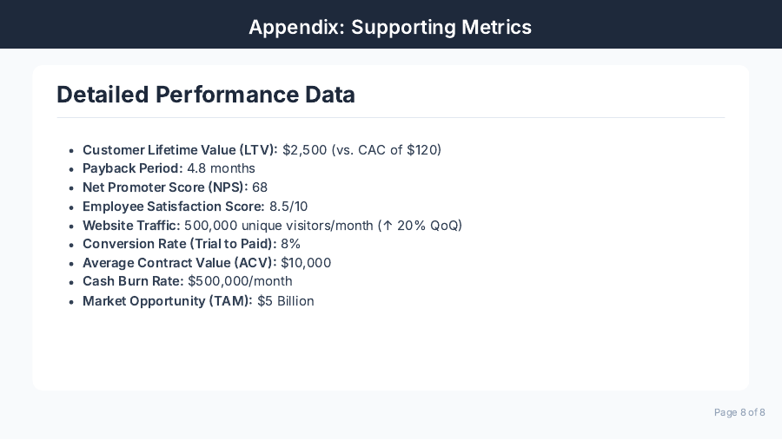782x440 pixels.
Task: Select the Customer Lifetime Value (LTV) label
Action: coord(180,150)
